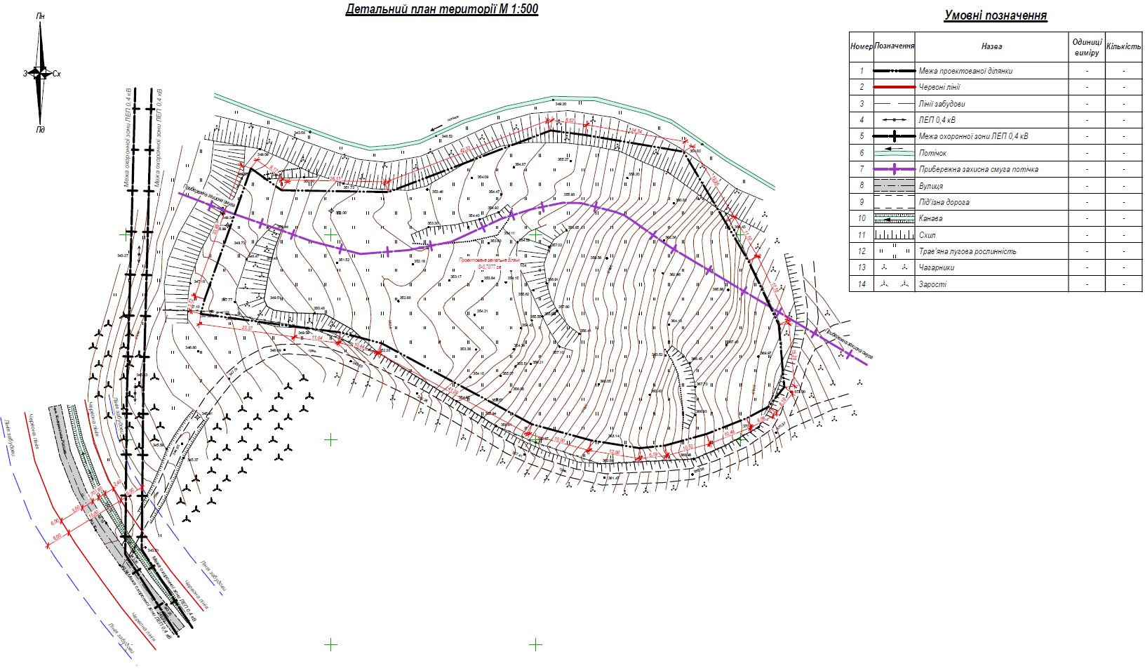Select the grey hatch symbol for Вулиця

pos(894,186)
